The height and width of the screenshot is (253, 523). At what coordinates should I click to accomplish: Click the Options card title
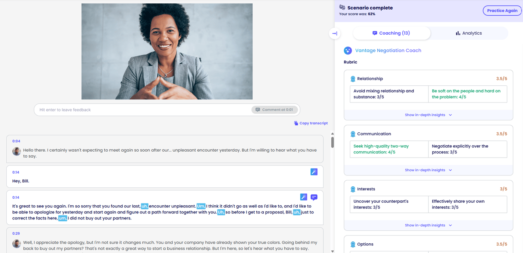pos(365,244)
